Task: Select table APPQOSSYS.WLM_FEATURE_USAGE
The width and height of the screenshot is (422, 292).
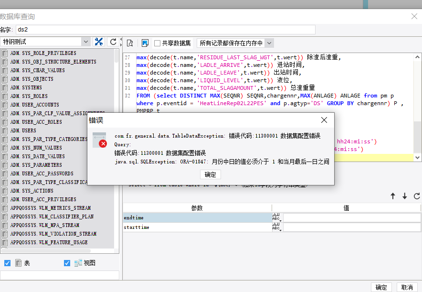Action: point(49,242)
